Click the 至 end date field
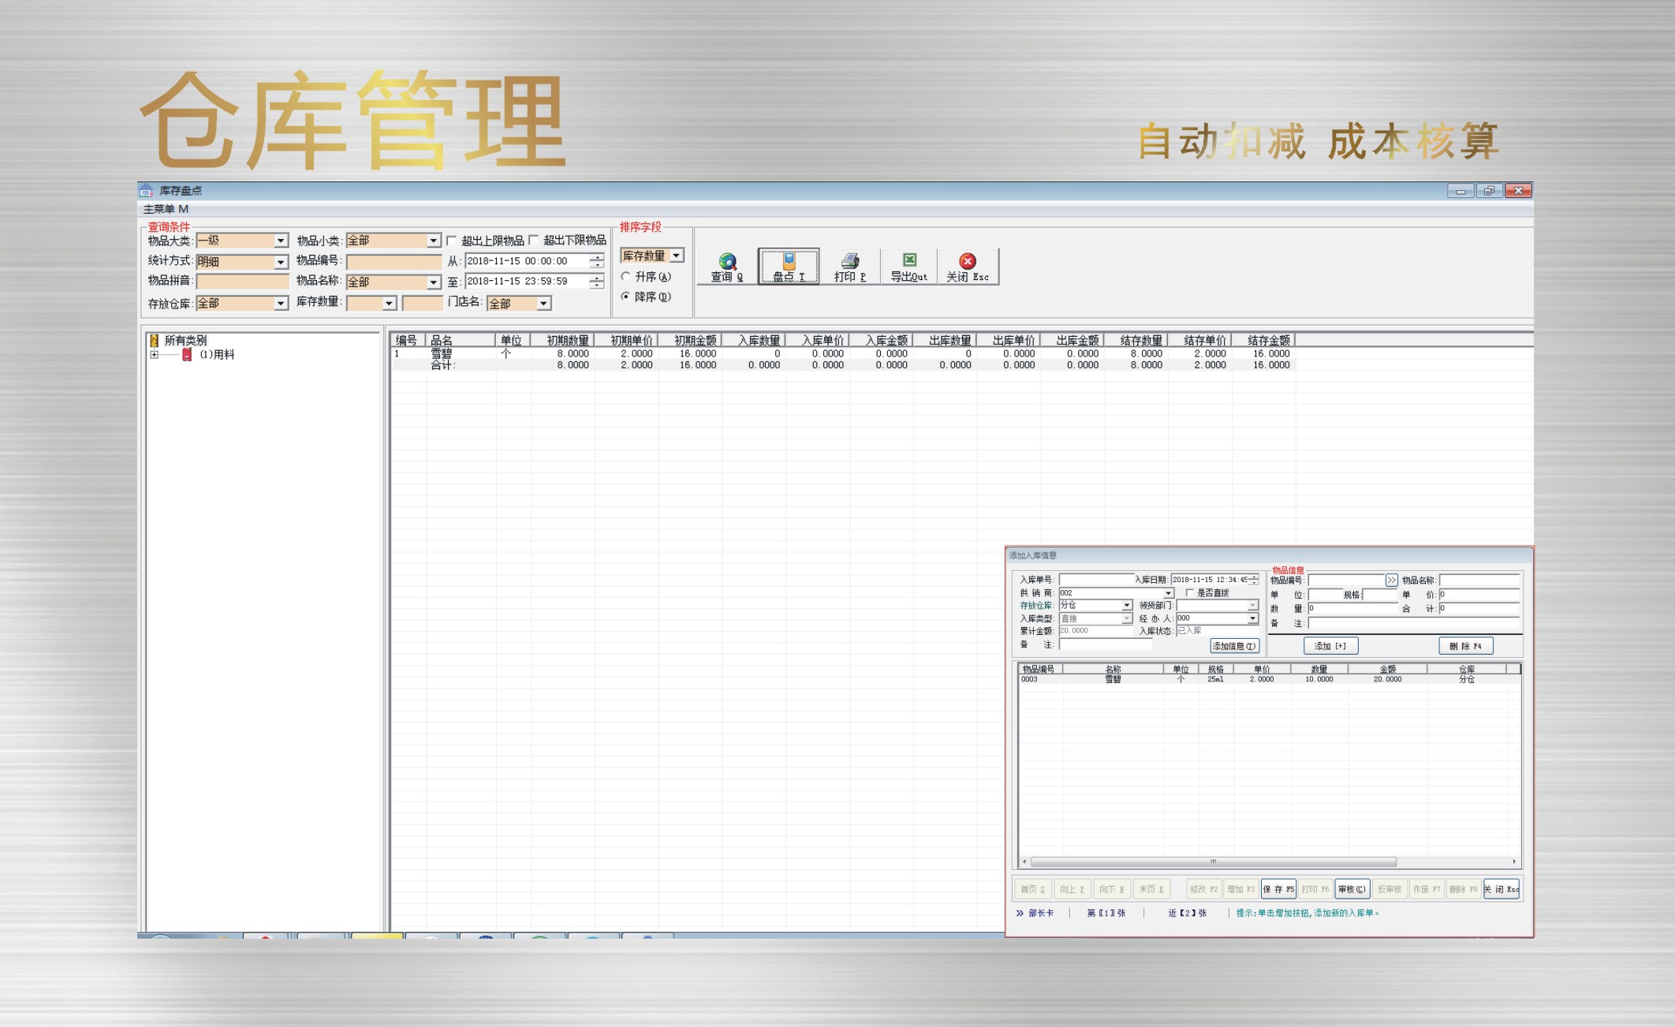Image resolution: width=1675 pixels, height=1027 pixels. tap(527, 282)
